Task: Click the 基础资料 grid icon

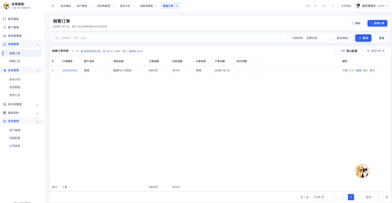Action: point(5,113)
